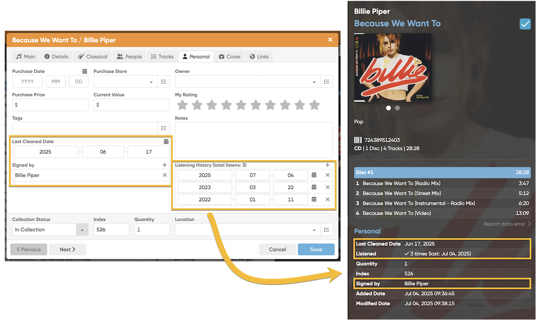540x324 pixels.
Task: Open the Last Cleaned Date calendar picker
Action: (x=166, y=142)
